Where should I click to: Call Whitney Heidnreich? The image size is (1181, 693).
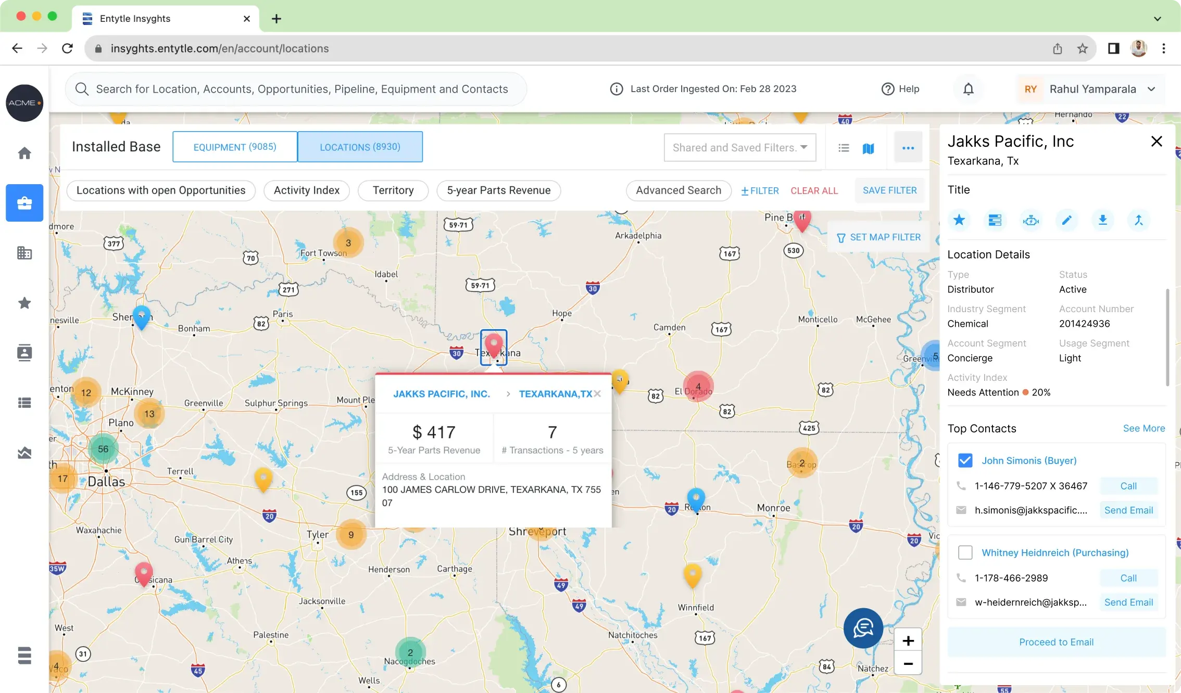point(1128,578)
